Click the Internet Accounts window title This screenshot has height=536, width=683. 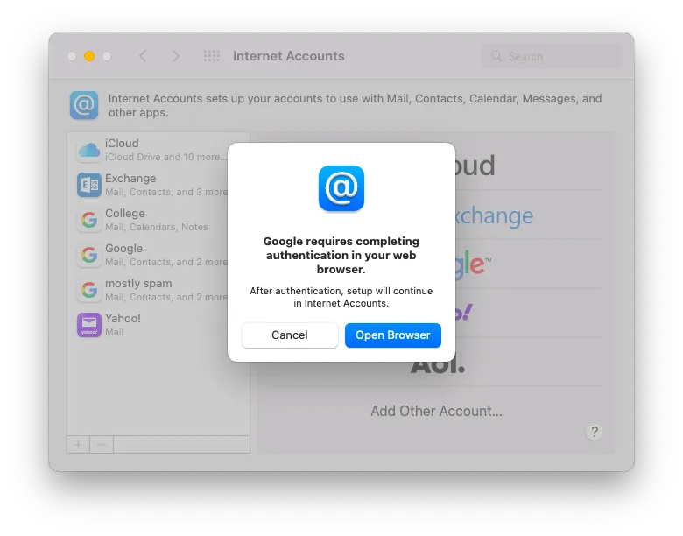coord(289,56)
